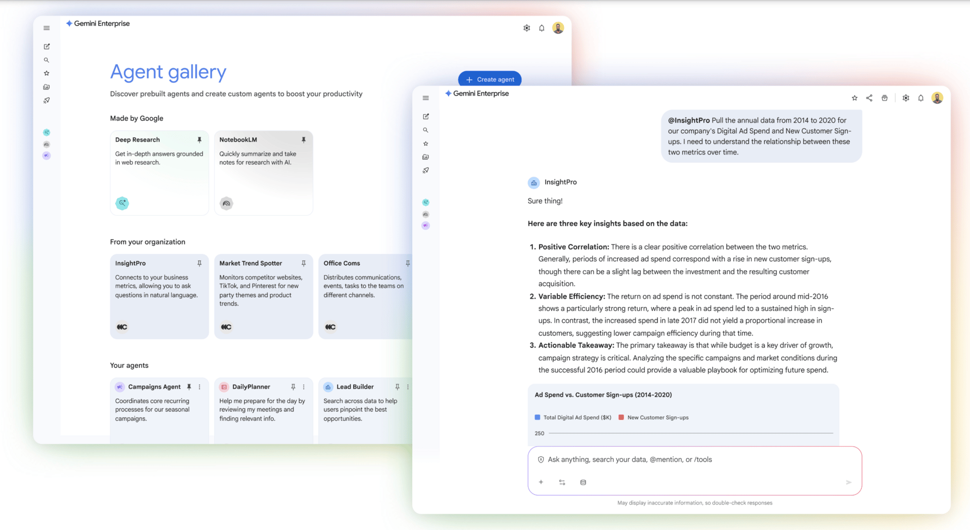Select purple agent shortcut in gallery sidebar
The height and width of the screenshot is (530, 970).
click(x=46, y=156)
